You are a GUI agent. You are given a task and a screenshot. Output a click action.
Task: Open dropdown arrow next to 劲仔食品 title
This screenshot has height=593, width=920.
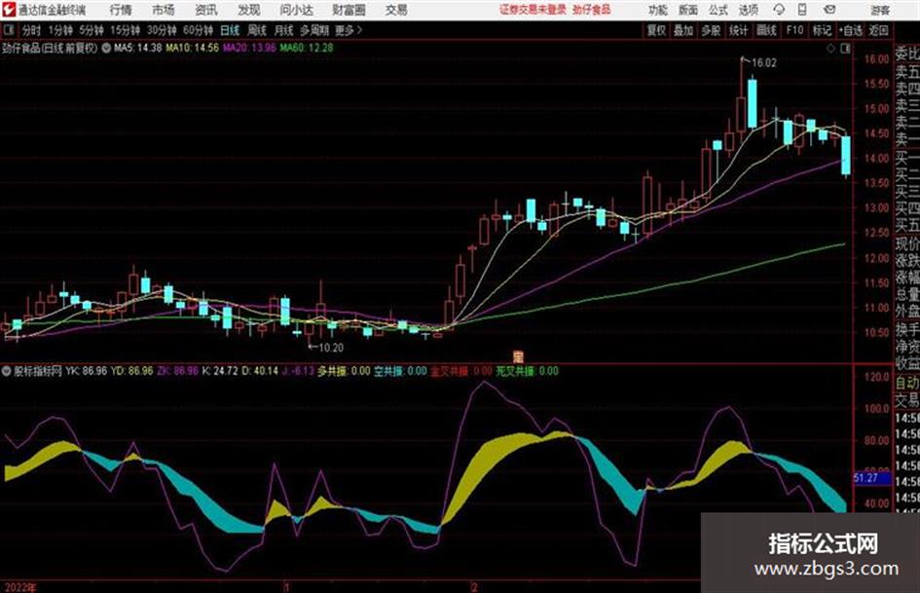coord(106,48)
